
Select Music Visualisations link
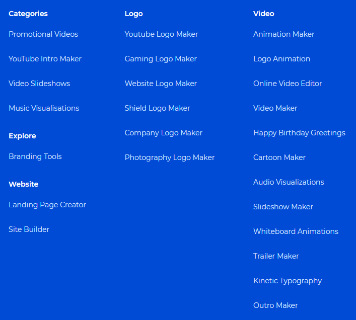pos(44,108)
